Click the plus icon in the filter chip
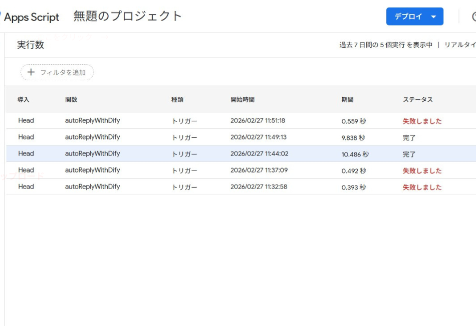 31,73
